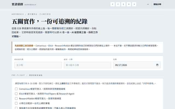The image size is (175, 109).
Task: Click the 開始計時 timer button
Action: [157, 4]
